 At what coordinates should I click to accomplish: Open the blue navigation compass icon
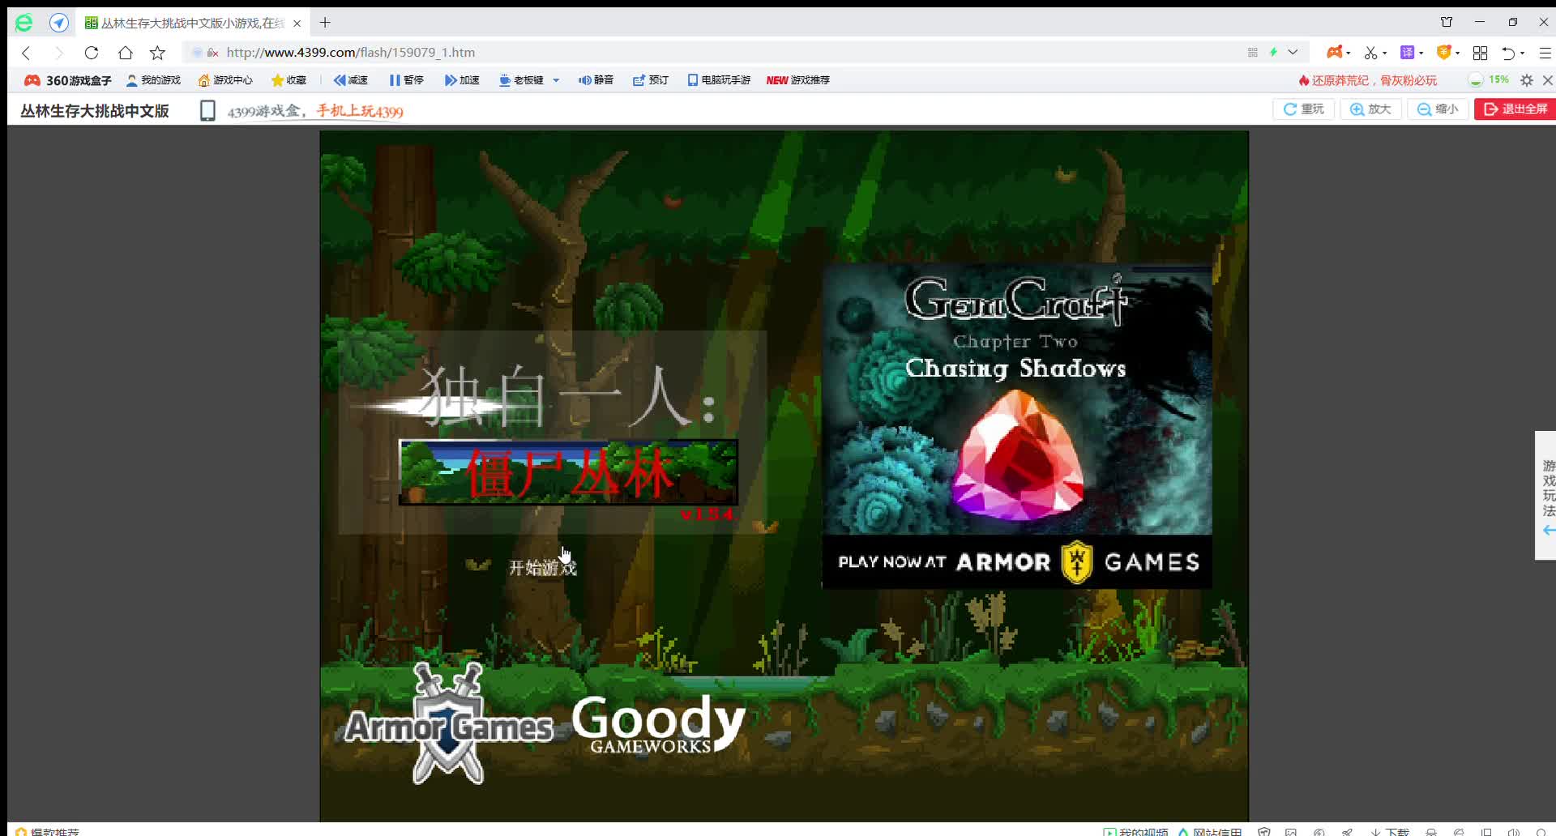coord(59,23)
